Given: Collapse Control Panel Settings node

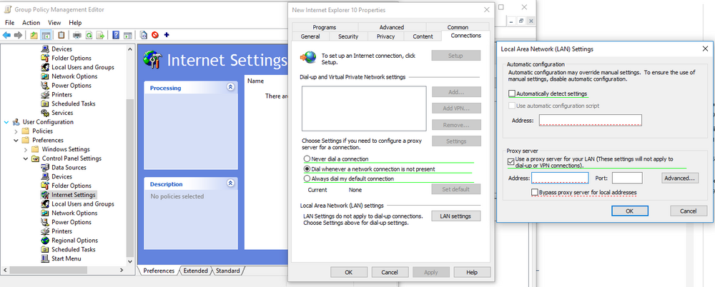Looking at the screenshot, I should [x=26, y=158].
